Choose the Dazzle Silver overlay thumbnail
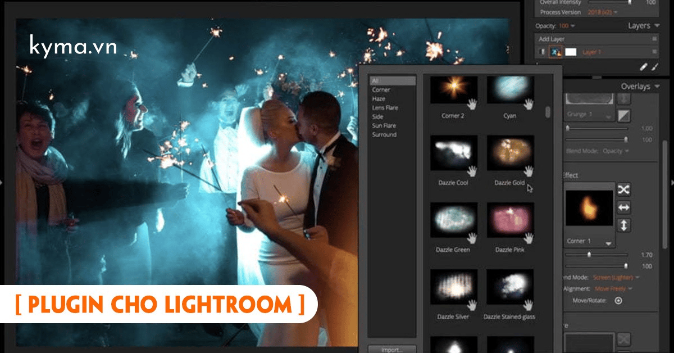The image size is (674, 353). 454,287
